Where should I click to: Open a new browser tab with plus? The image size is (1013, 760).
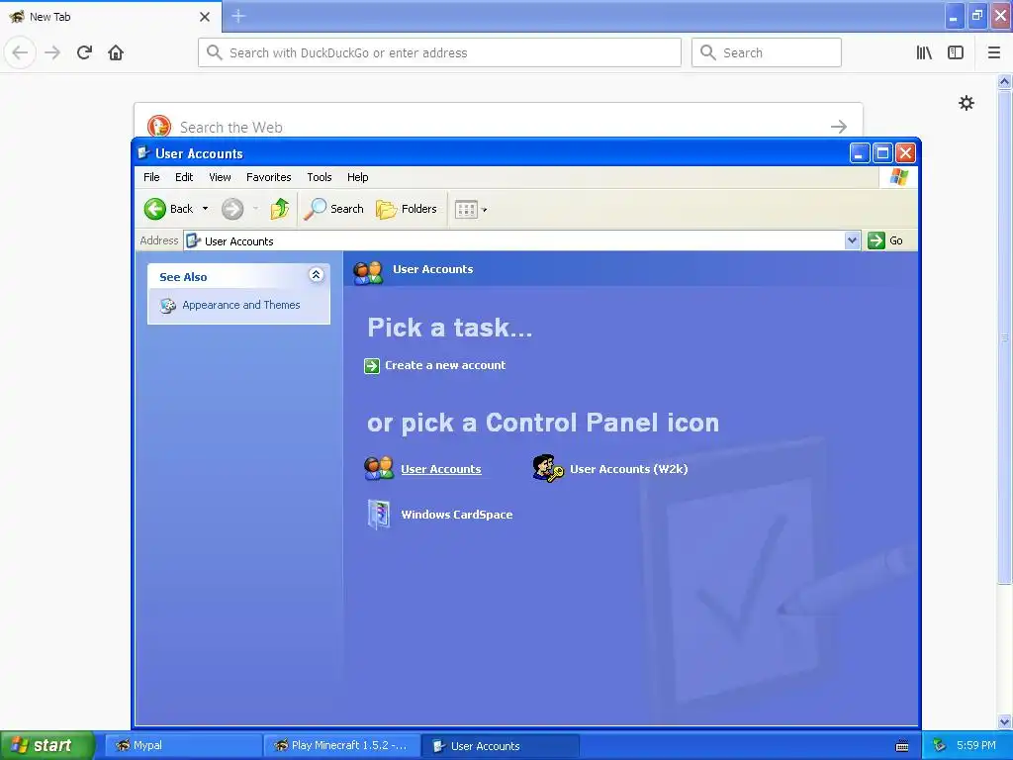pyautogui.click(x=238, y=16)
